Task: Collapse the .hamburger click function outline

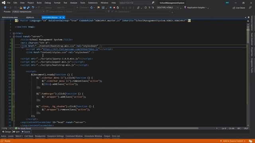Action: 14,94
